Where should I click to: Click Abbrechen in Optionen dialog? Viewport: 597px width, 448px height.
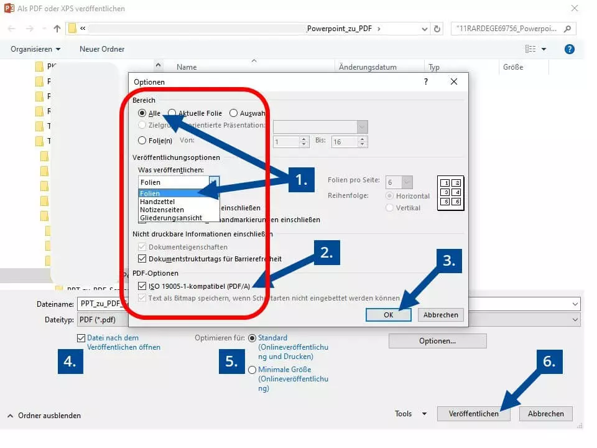pos(440,315)
